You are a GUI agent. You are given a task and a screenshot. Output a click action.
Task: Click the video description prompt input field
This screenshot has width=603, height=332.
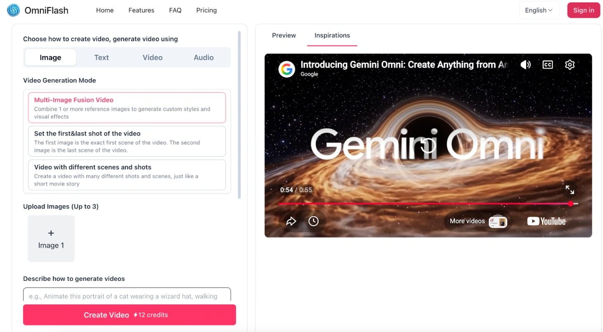point(127,295)
